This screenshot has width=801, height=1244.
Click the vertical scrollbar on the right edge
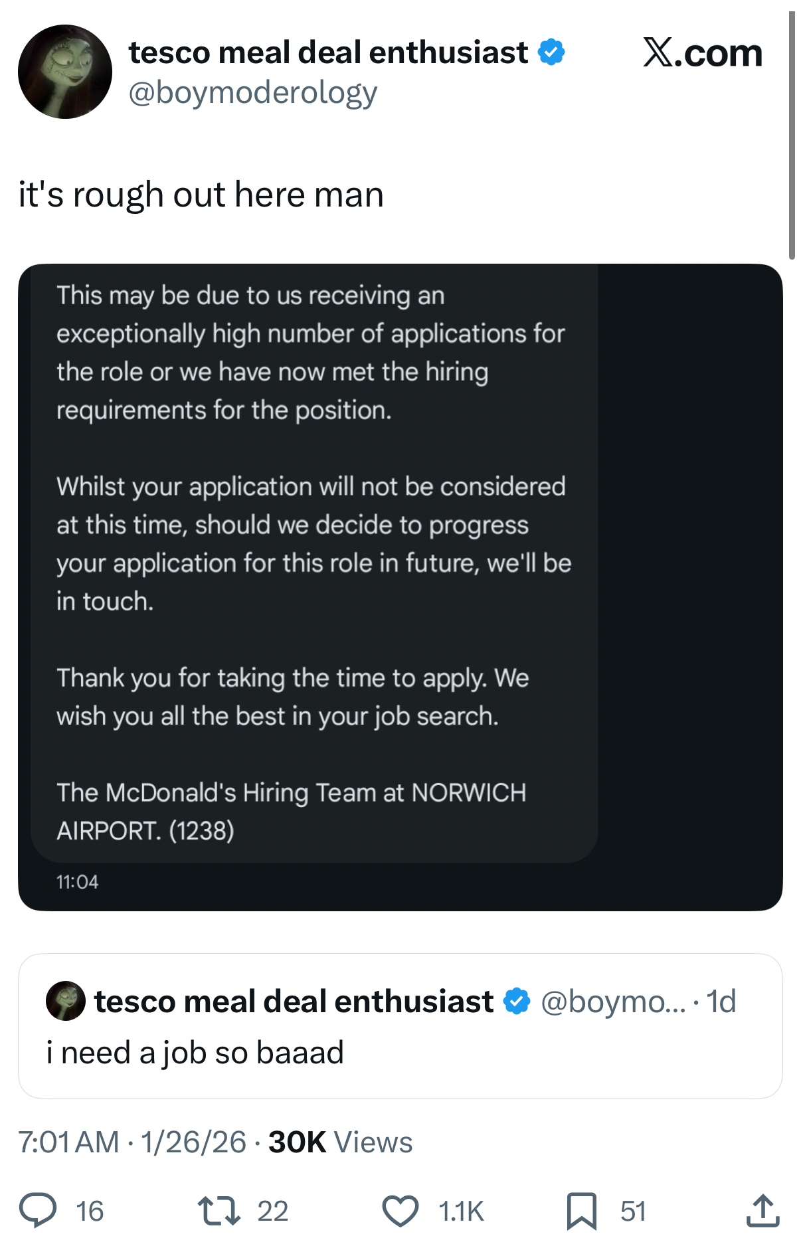pos(792,135)
